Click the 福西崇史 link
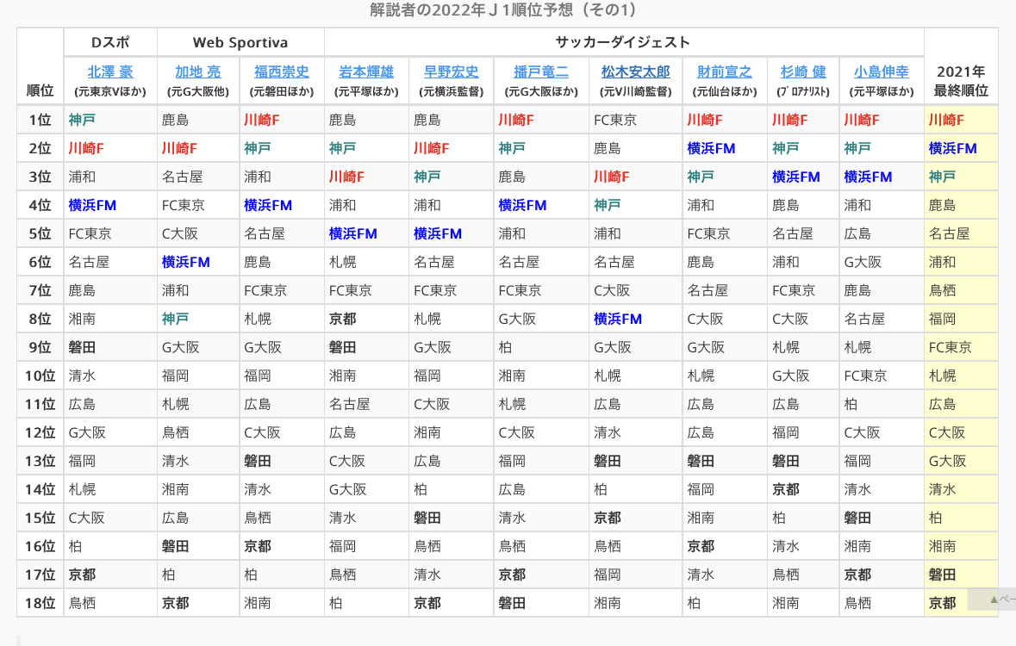This screenshot has width=1016, height=646. coord(281,72)
